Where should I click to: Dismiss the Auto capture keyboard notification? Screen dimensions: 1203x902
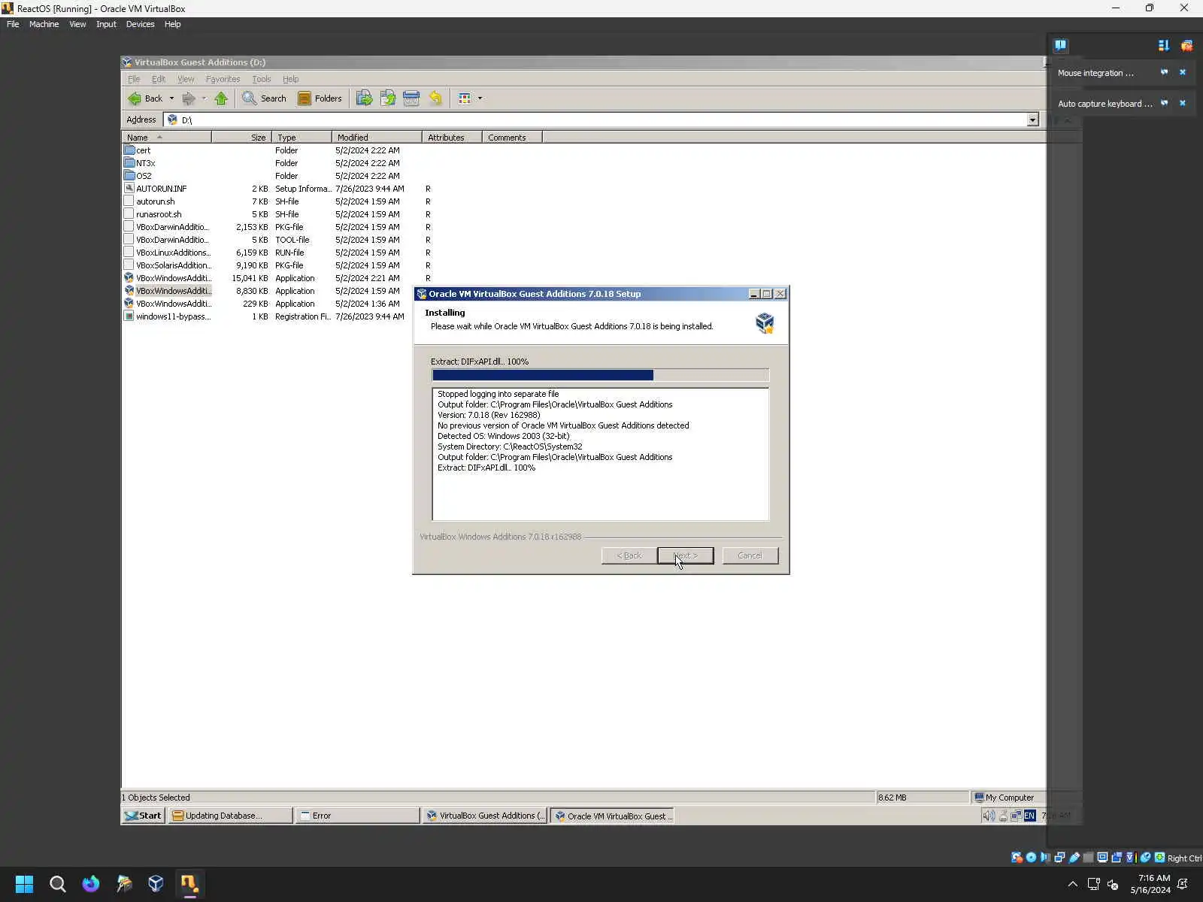[x=1183, y=103]
